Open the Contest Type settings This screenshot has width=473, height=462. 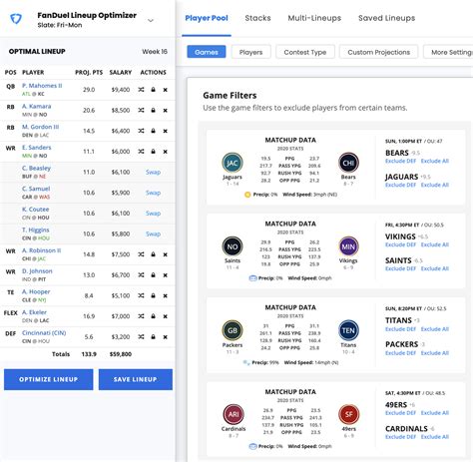305,52
